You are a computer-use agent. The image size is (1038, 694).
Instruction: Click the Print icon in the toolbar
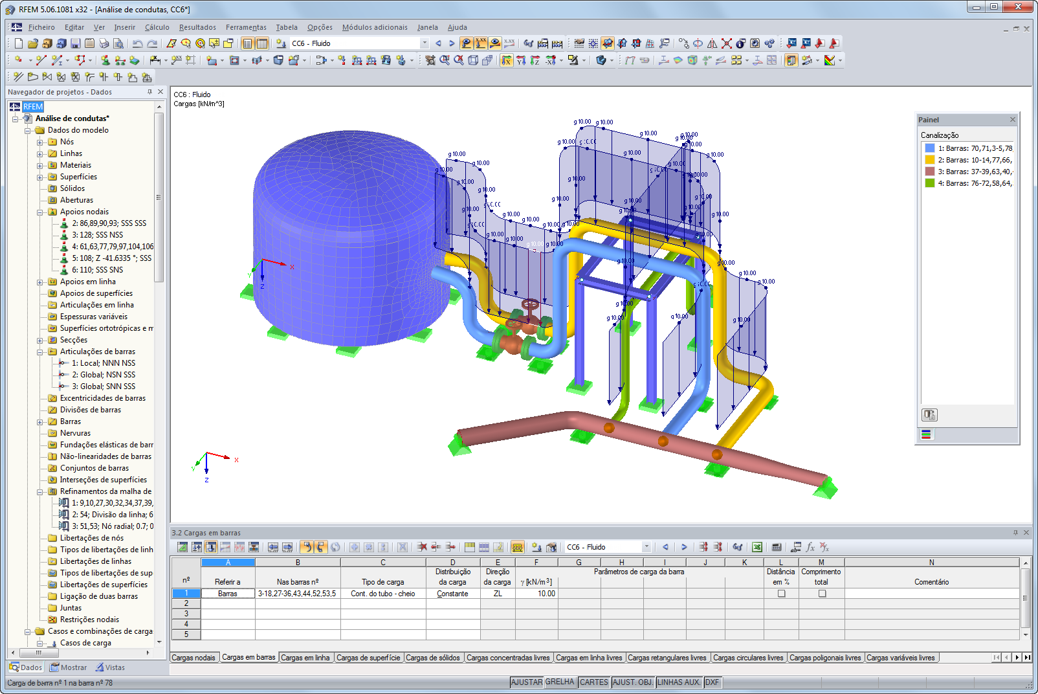tap(104, 43)
